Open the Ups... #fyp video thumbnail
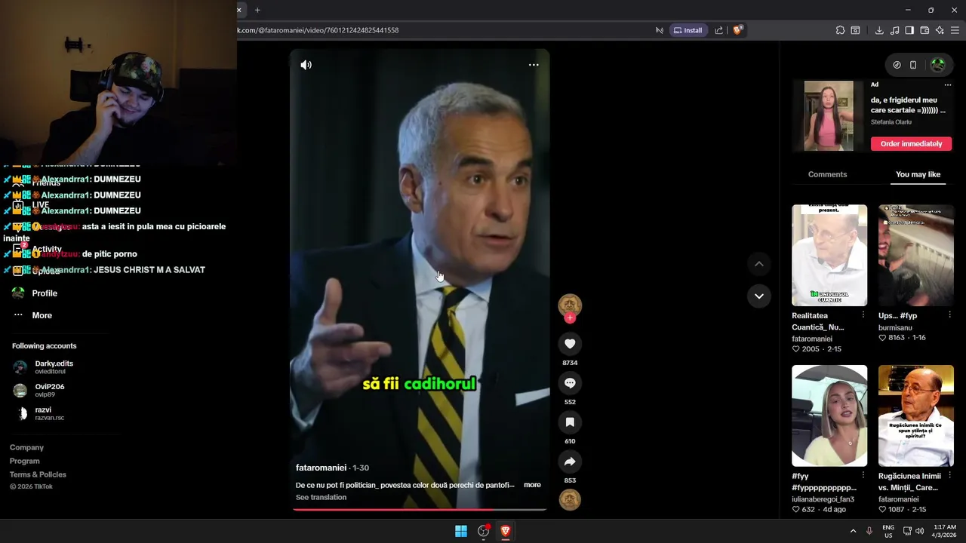This screenshot has height=543, width=966. (916, 255)
